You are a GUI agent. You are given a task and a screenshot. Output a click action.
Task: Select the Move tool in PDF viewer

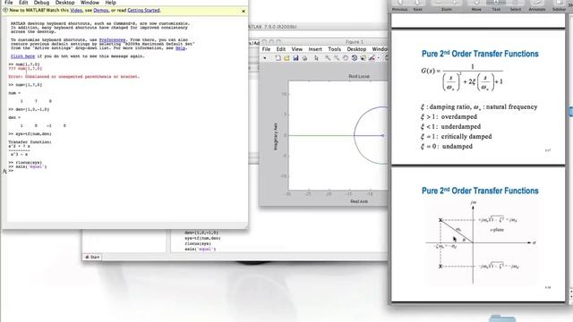tap(476, 5)
